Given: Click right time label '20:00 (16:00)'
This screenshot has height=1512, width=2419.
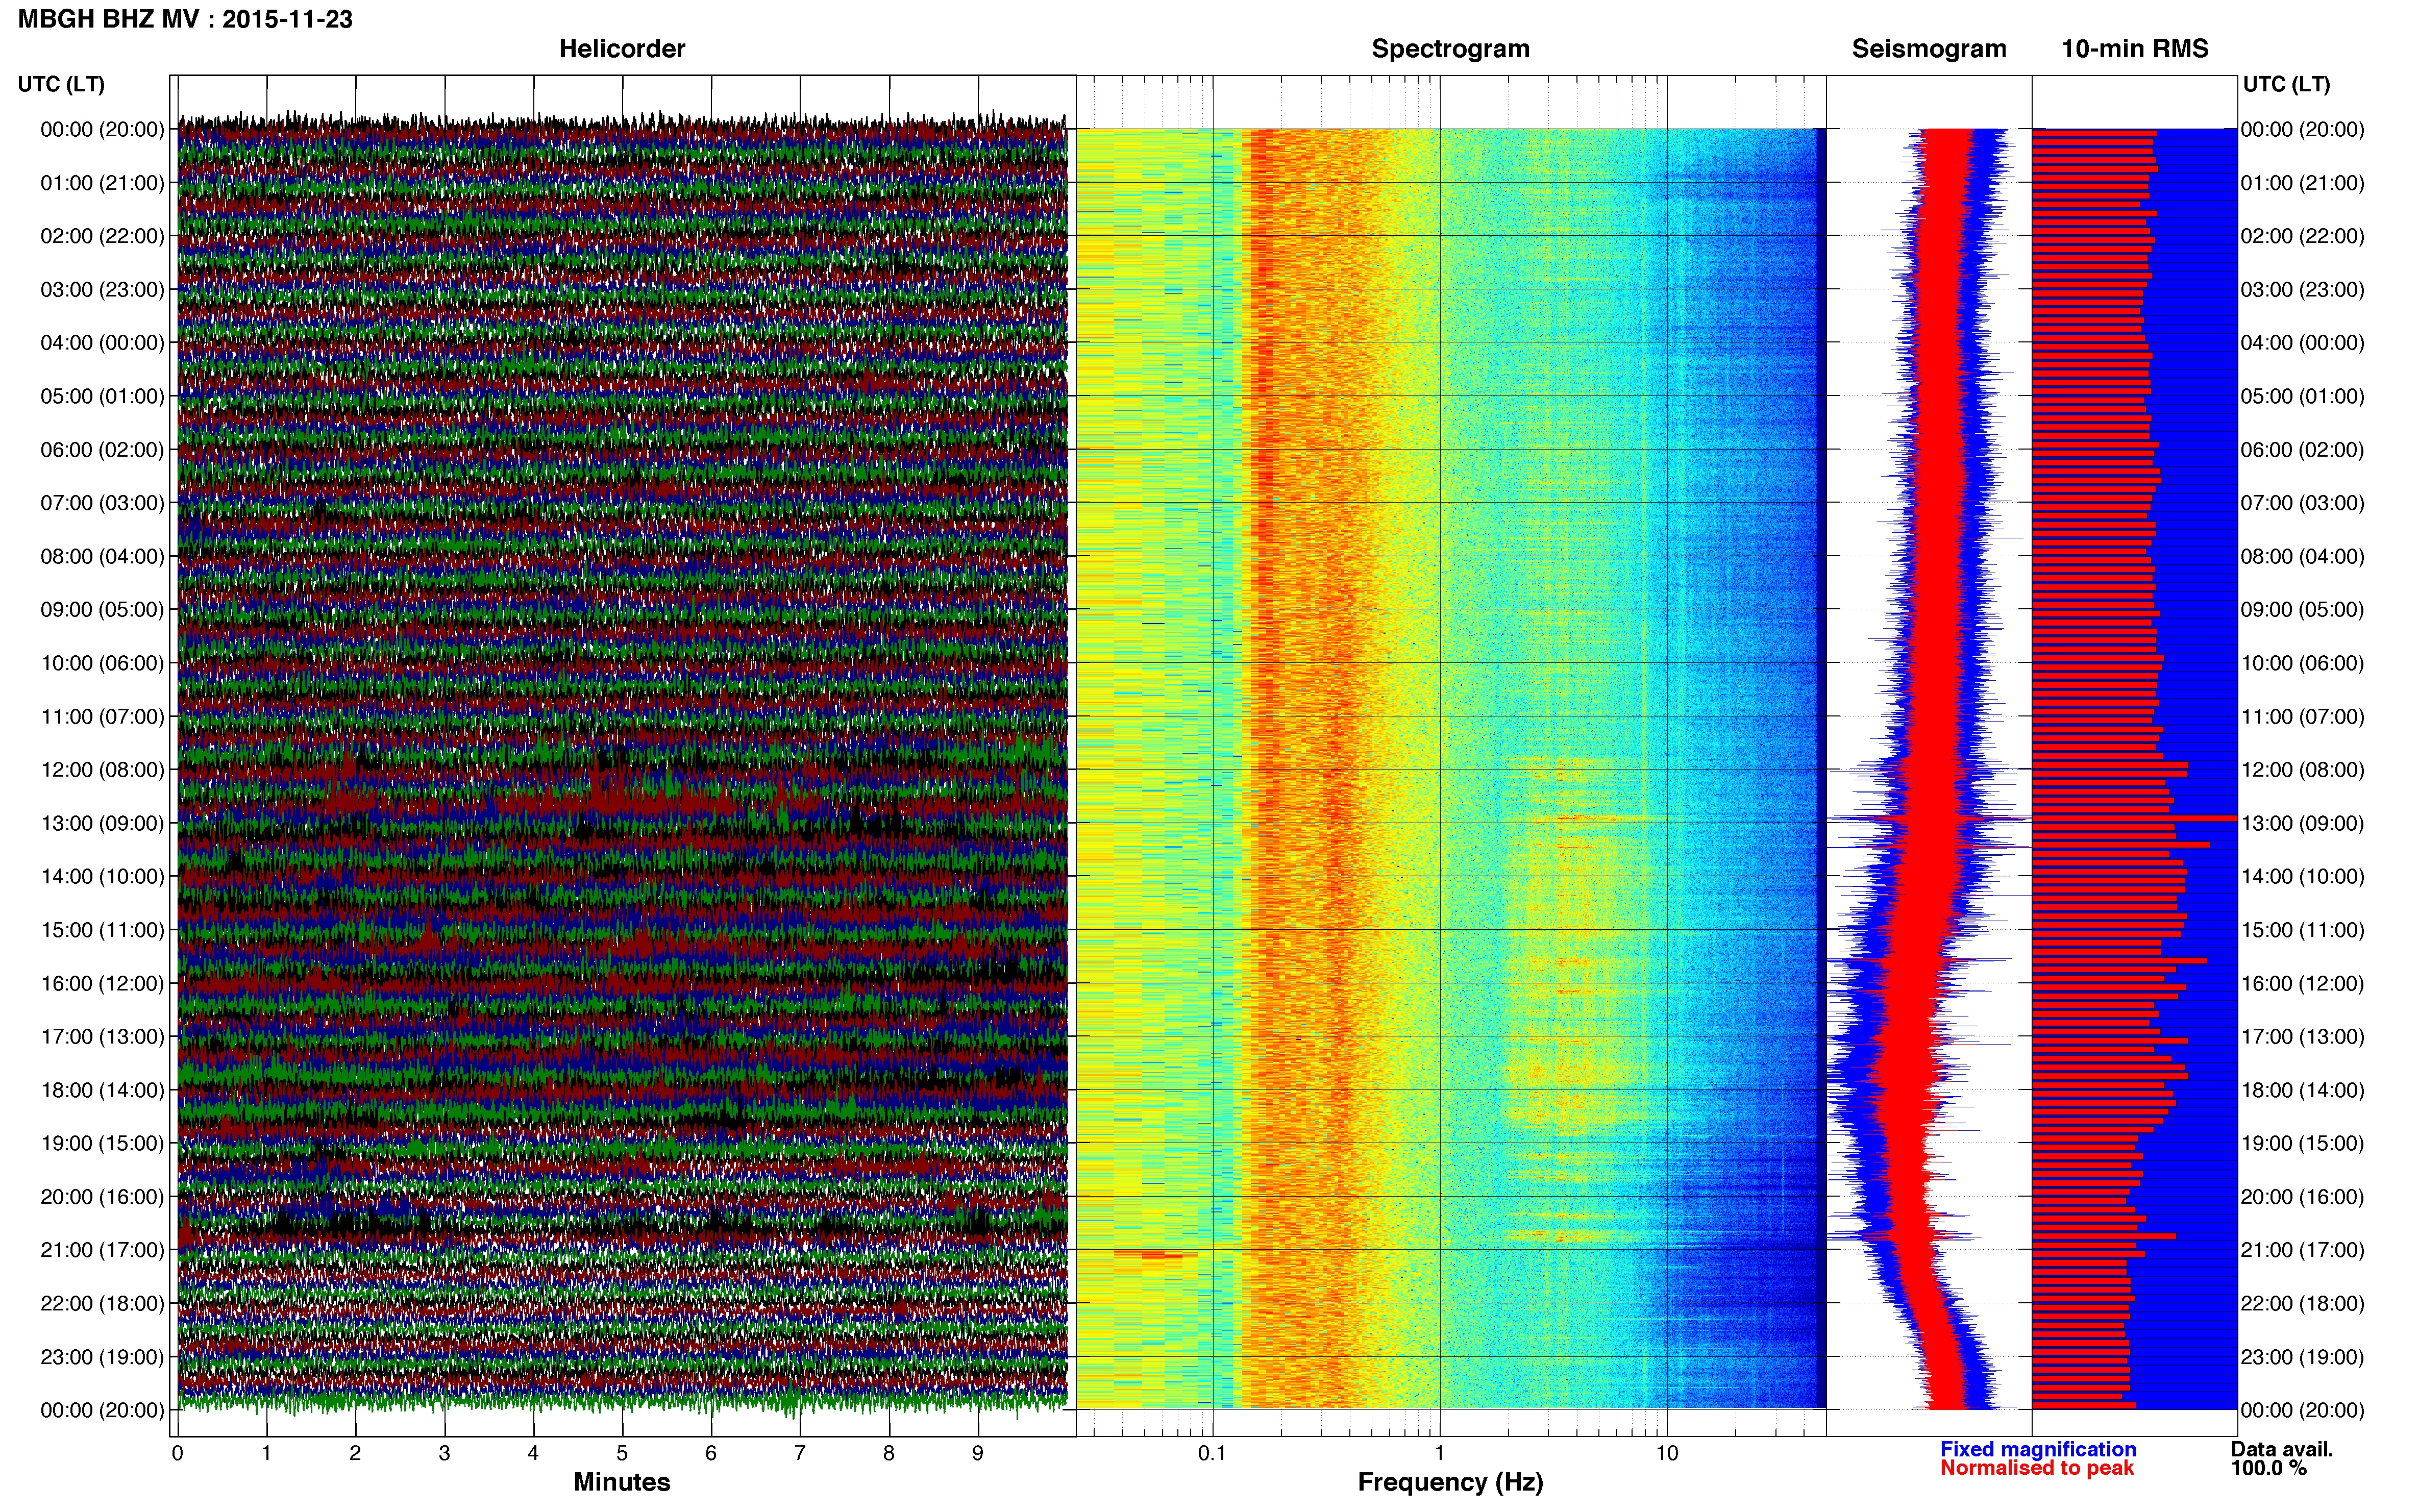Looking at the screenshot, I should 2302,1197.
